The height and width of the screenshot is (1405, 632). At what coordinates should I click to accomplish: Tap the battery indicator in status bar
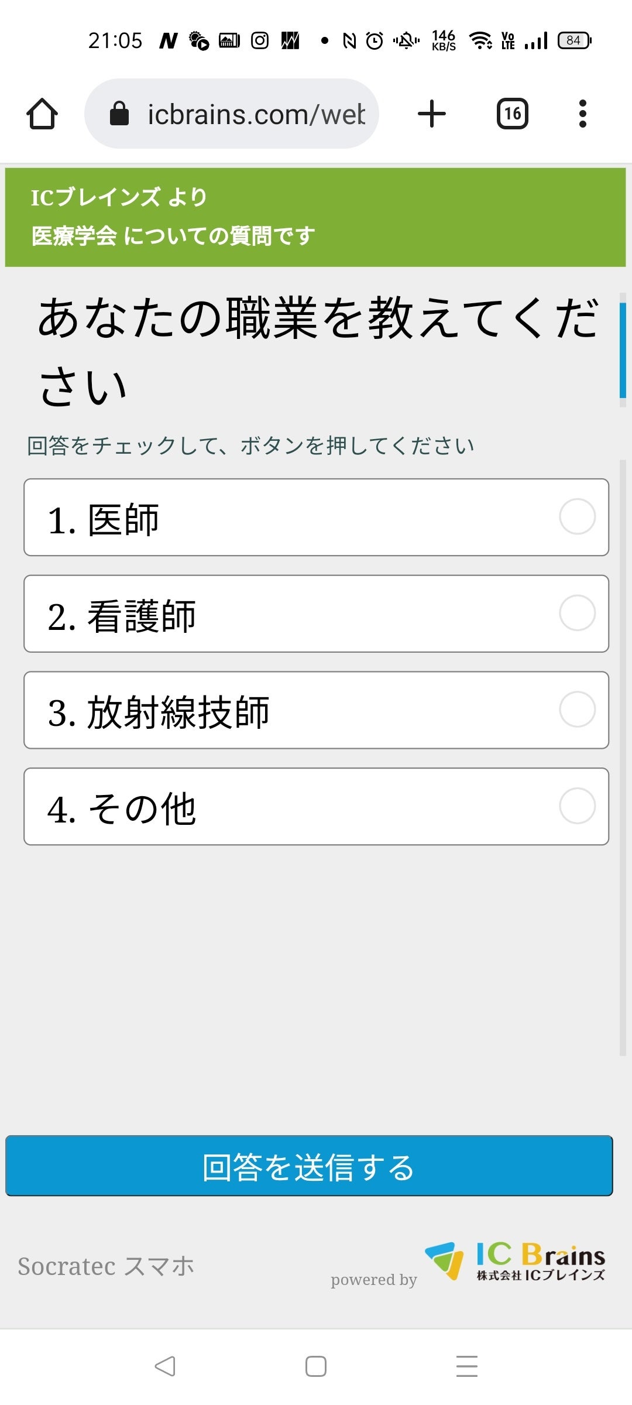coord(574,40)
